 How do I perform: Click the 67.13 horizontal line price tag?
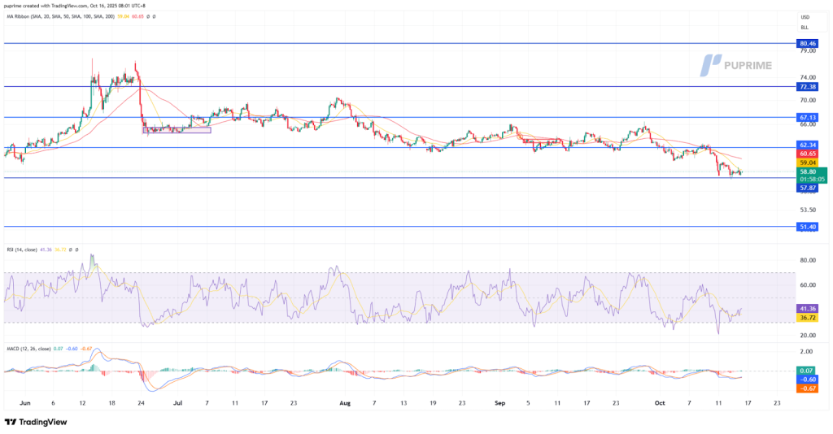pos(810,117)
